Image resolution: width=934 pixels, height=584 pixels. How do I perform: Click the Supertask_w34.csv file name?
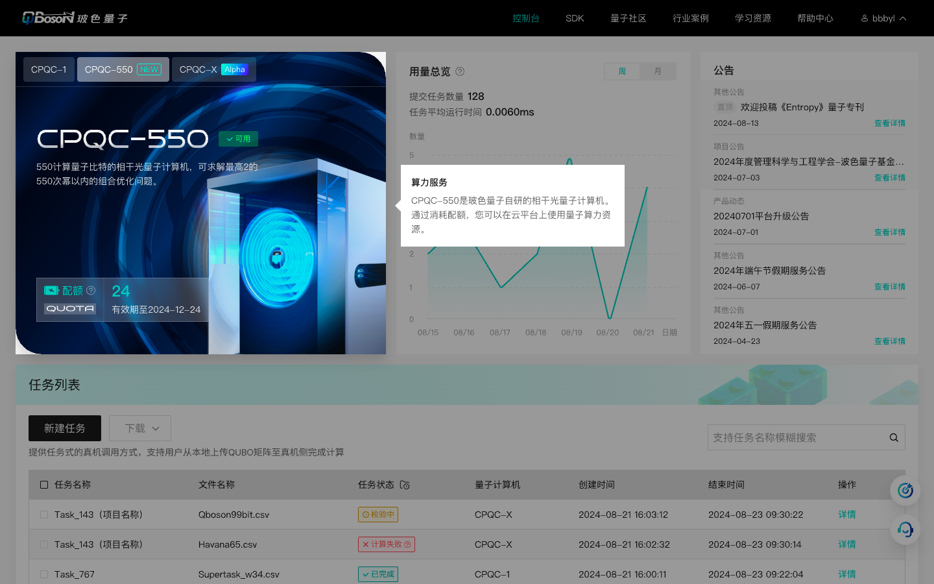click(239, 574)
